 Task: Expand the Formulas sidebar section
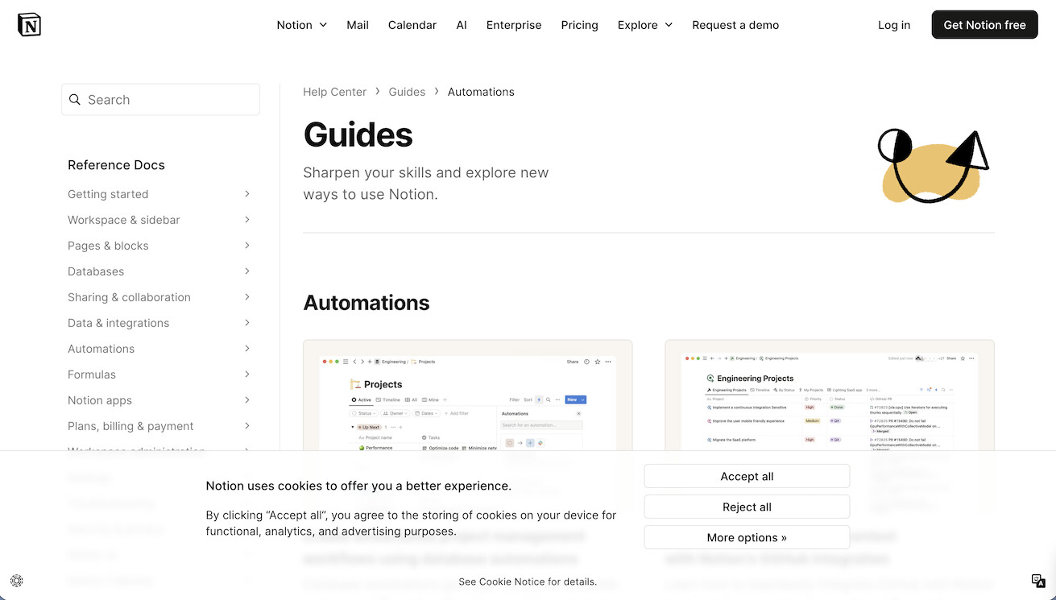pos(91,374)
